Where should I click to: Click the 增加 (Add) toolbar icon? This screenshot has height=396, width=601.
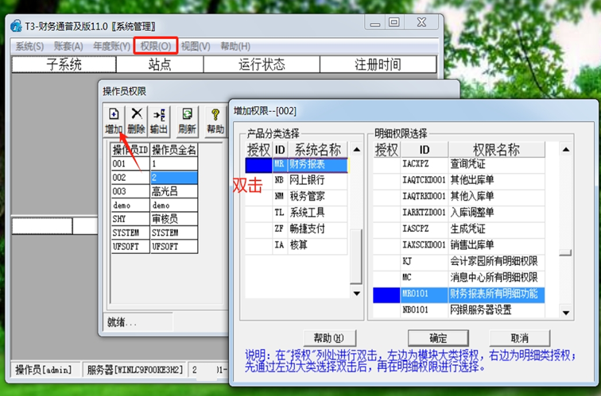point(114,120)
